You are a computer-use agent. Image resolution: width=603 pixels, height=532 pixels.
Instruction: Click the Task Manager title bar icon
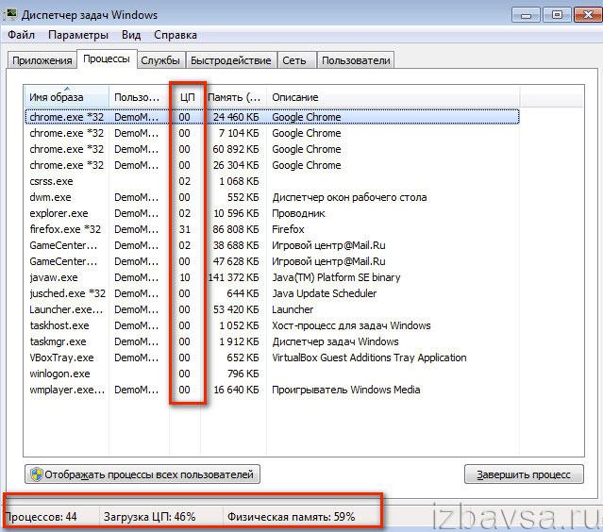[12, 15]
